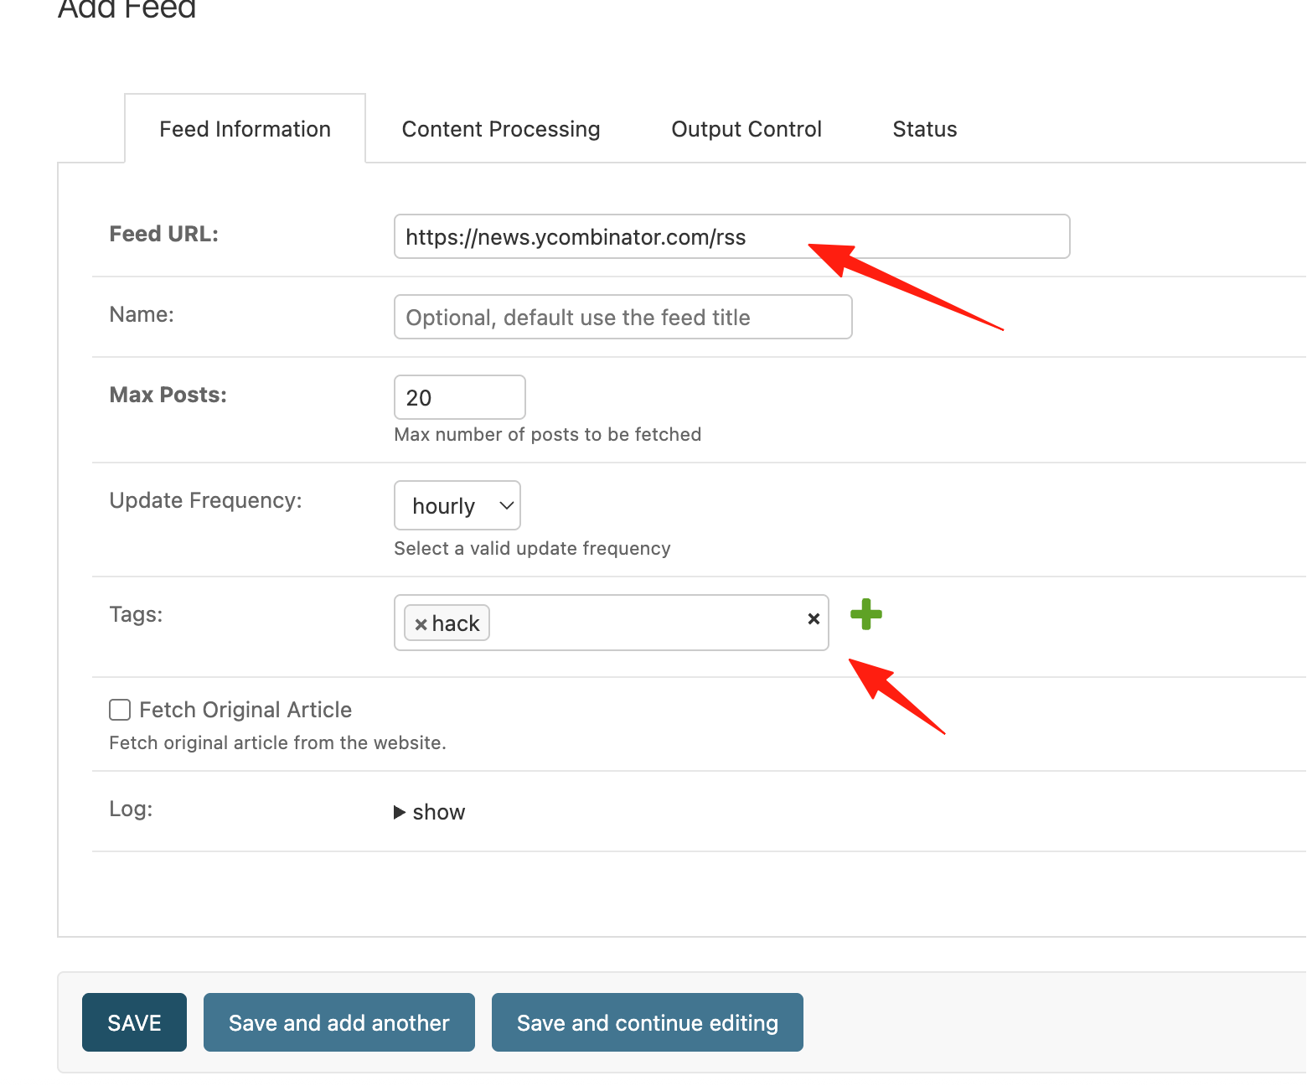1307x1086 pixels.
Task: Go to the Status tab
Action: [925, 129]
